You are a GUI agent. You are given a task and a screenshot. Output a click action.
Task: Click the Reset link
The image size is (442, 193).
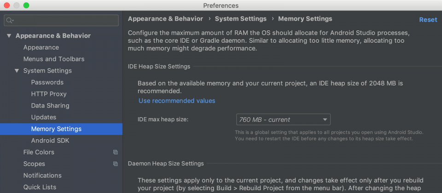tap(428, 20)
